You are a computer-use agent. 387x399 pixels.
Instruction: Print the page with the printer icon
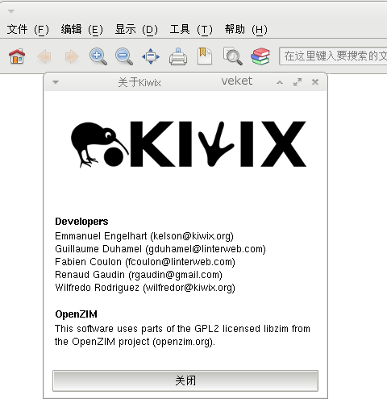(x=178, y=56)
